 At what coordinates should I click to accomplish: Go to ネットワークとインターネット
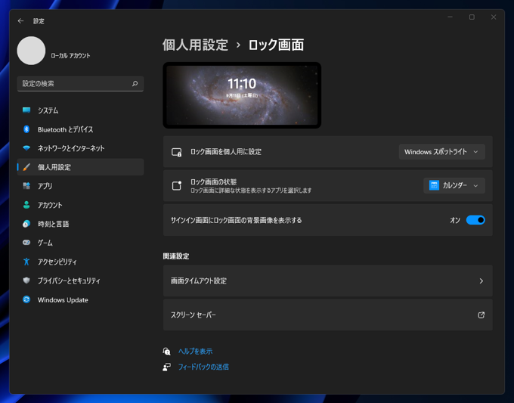[x=80, y=148]
